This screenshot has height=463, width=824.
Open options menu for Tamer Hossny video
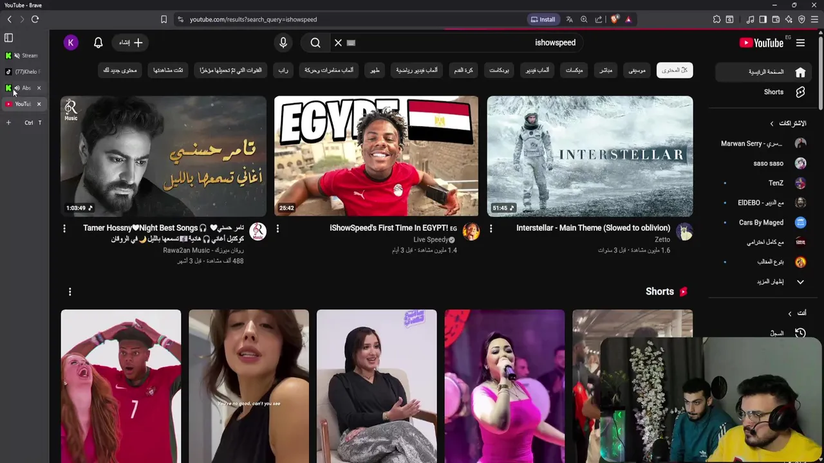click(64, 228)
